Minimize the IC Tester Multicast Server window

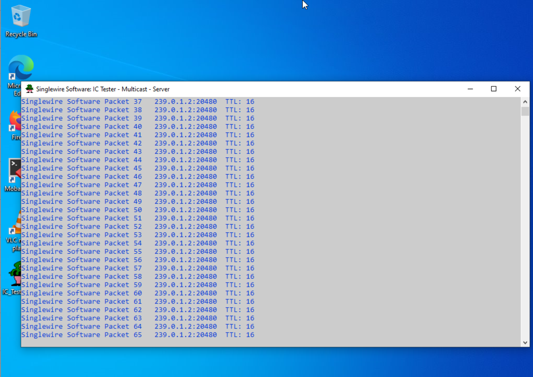pos(470,89)
